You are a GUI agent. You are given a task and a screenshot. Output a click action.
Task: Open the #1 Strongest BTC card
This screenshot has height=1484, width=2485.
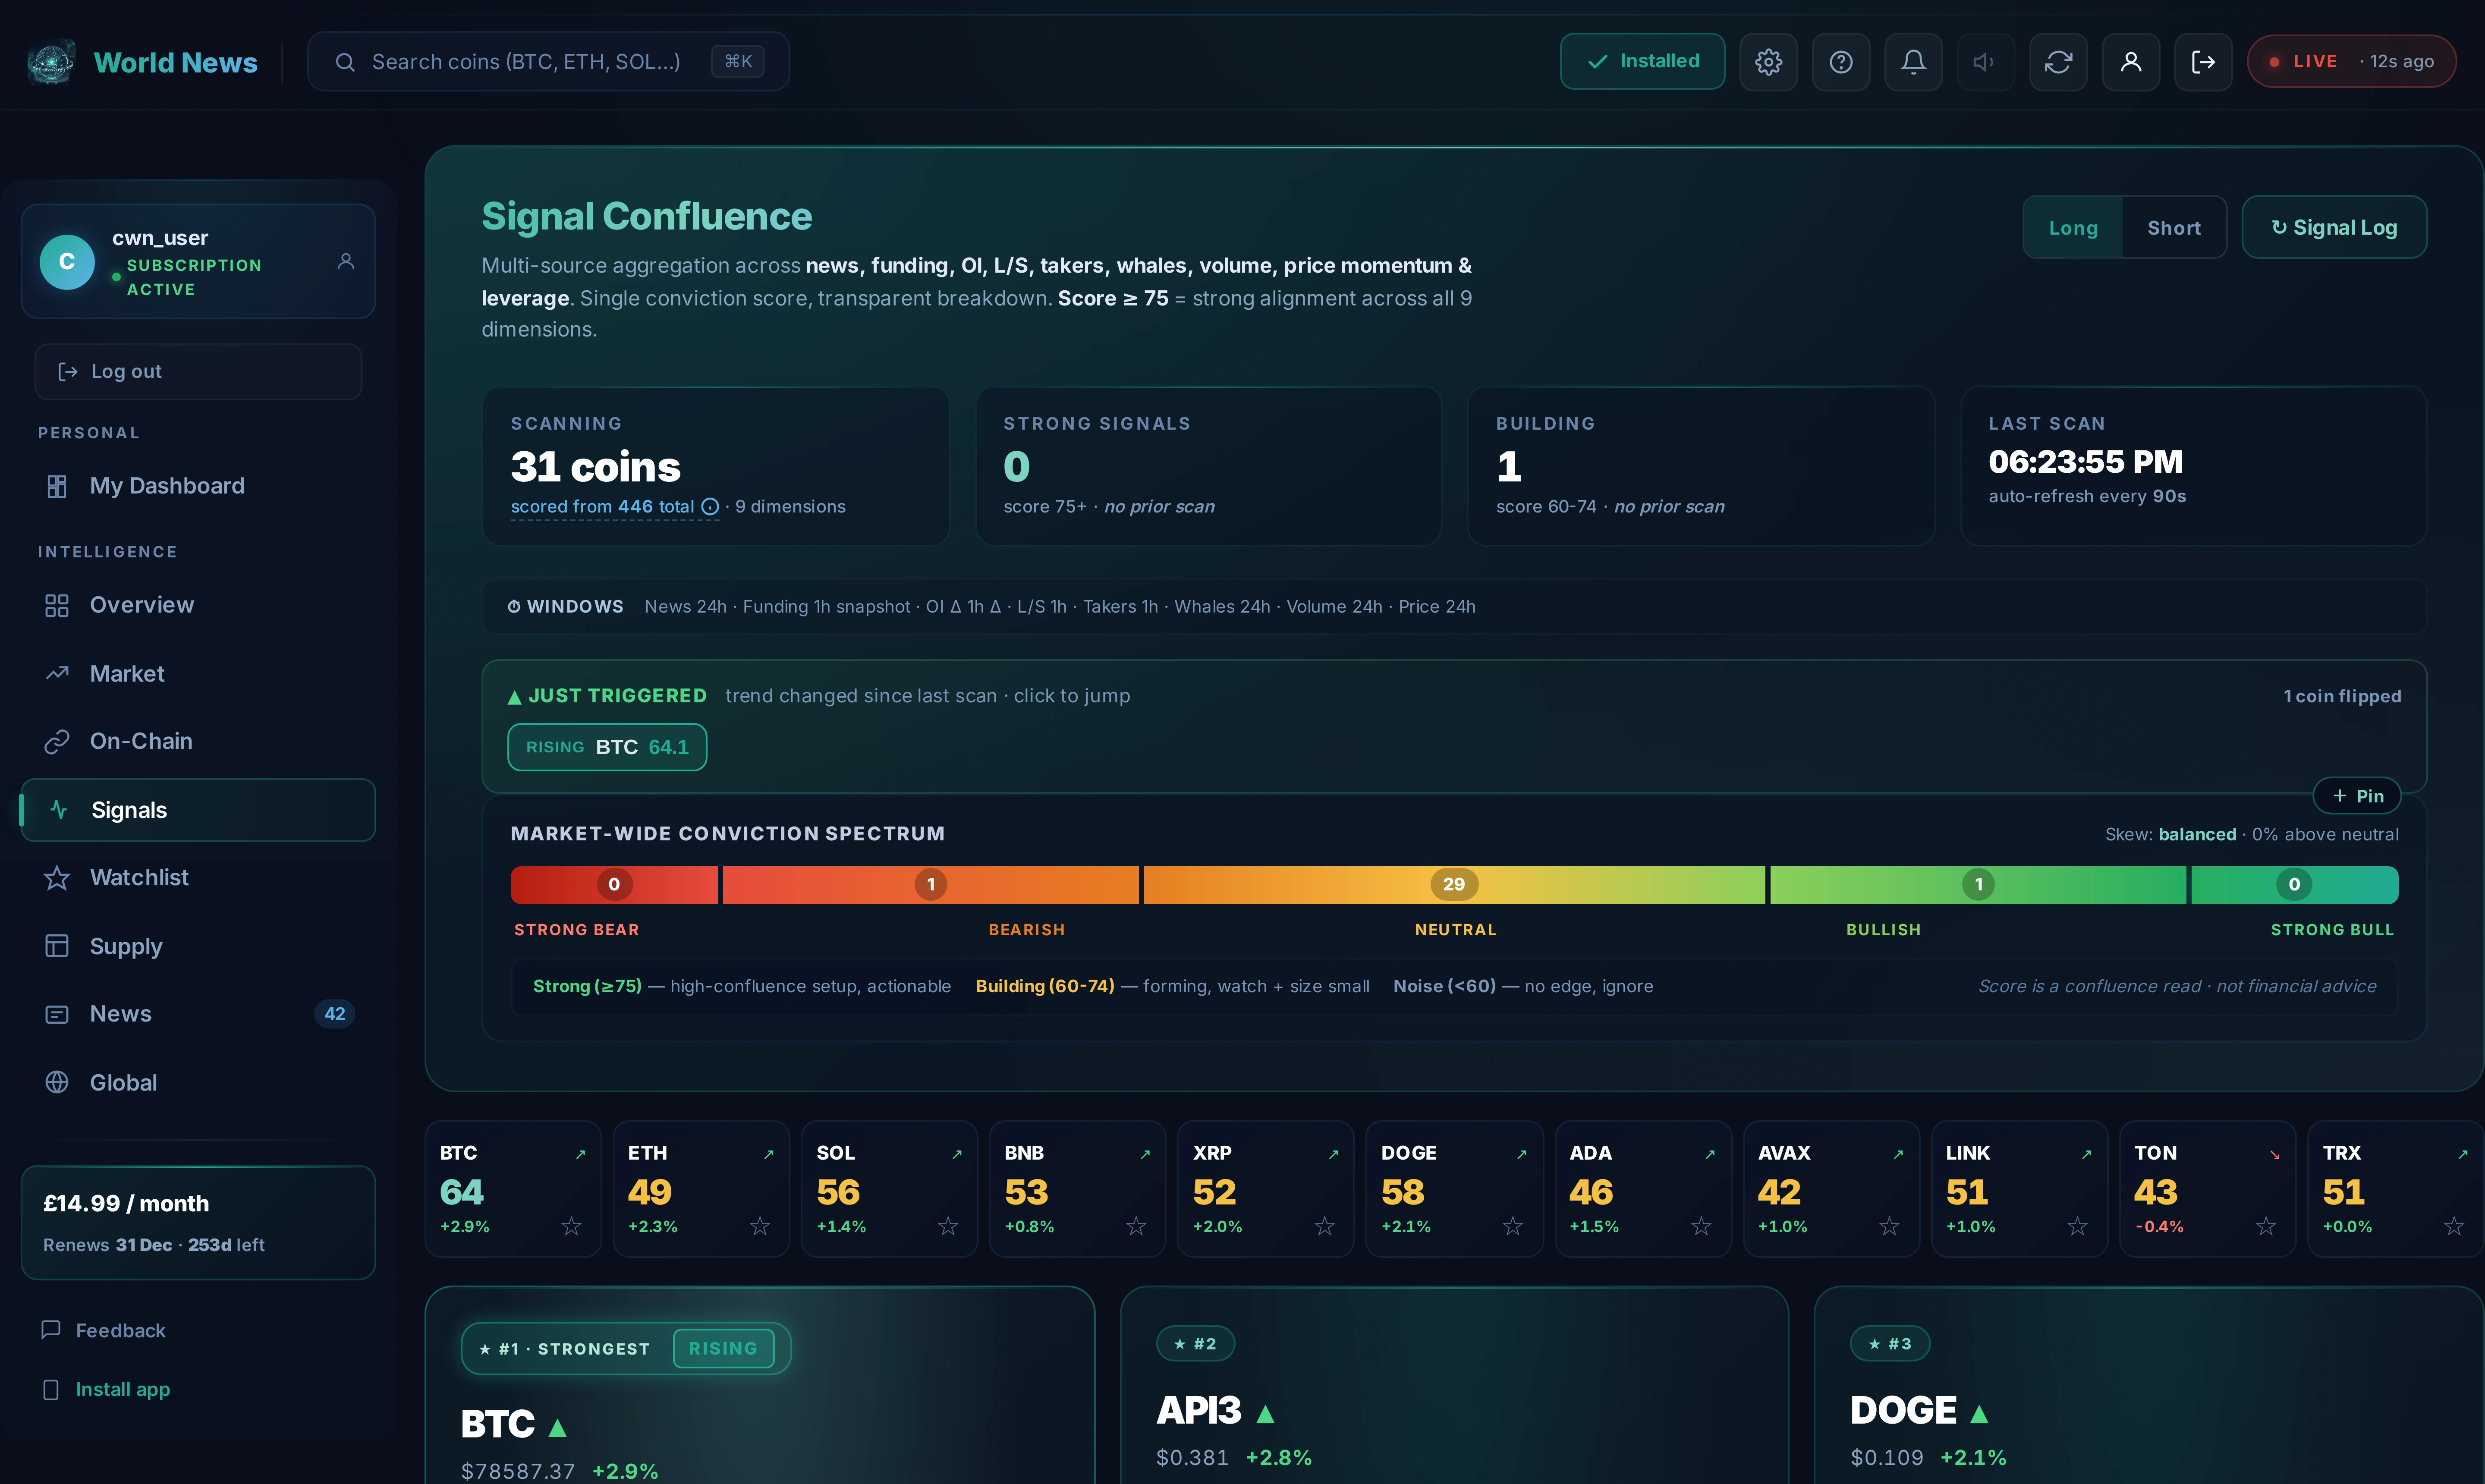tap(760, 1386)
